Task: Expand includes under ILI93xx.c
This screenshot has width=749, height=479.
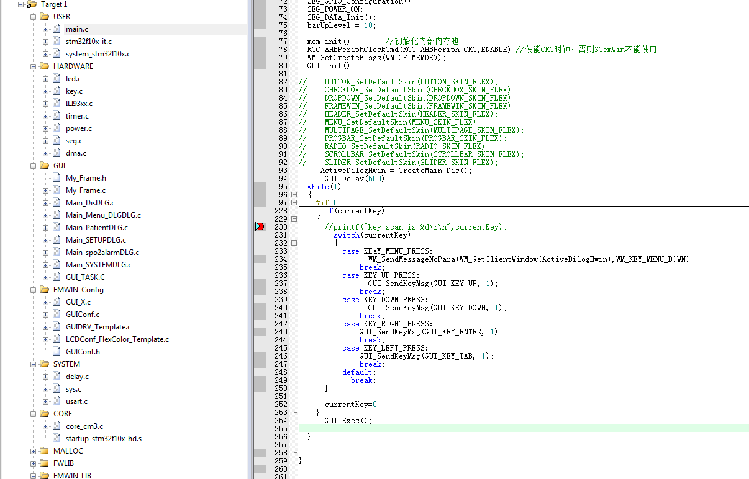Action: coord(46,104)
